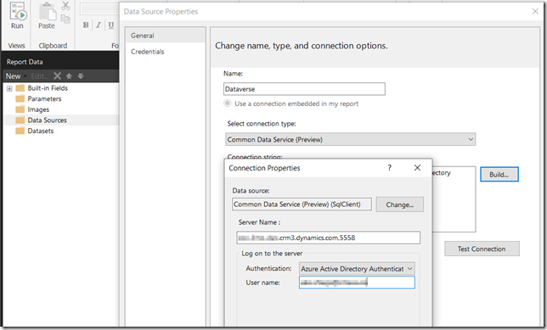Select the General tab

coord(143,36)
